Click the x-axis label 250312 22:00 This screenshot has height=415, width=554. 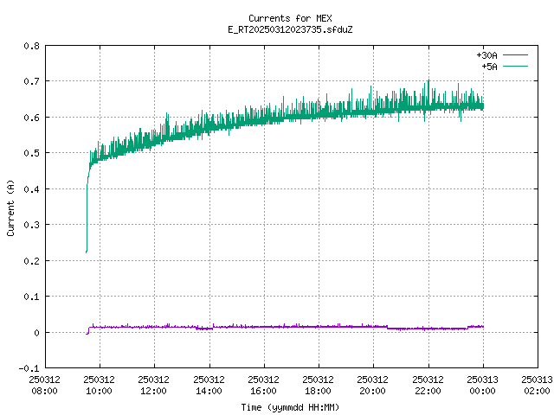[428, 386]
